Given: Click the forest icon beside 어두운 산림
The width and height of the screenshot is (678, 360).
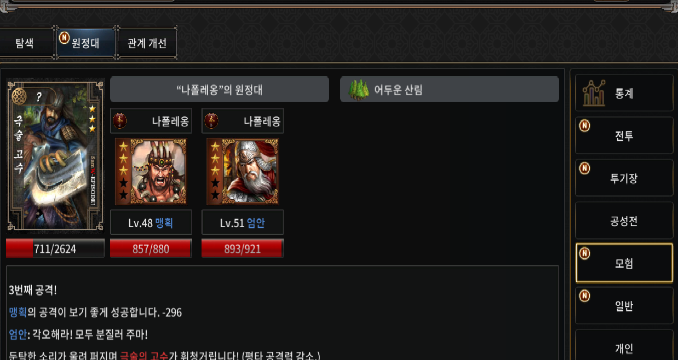Looking at the screenshot, I should point(359,89).
